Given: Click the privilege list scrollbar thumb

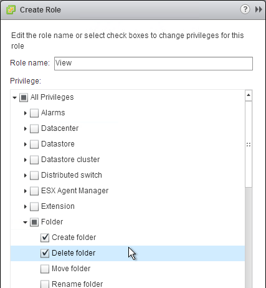Looking at the screenshot, I should (x=249, y=144).
